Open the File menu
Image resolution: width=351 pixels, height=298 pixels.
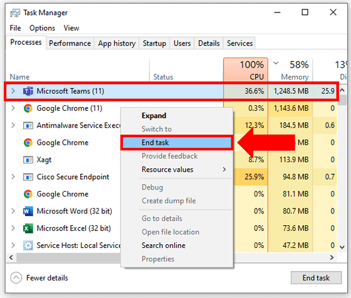(15, 28)
